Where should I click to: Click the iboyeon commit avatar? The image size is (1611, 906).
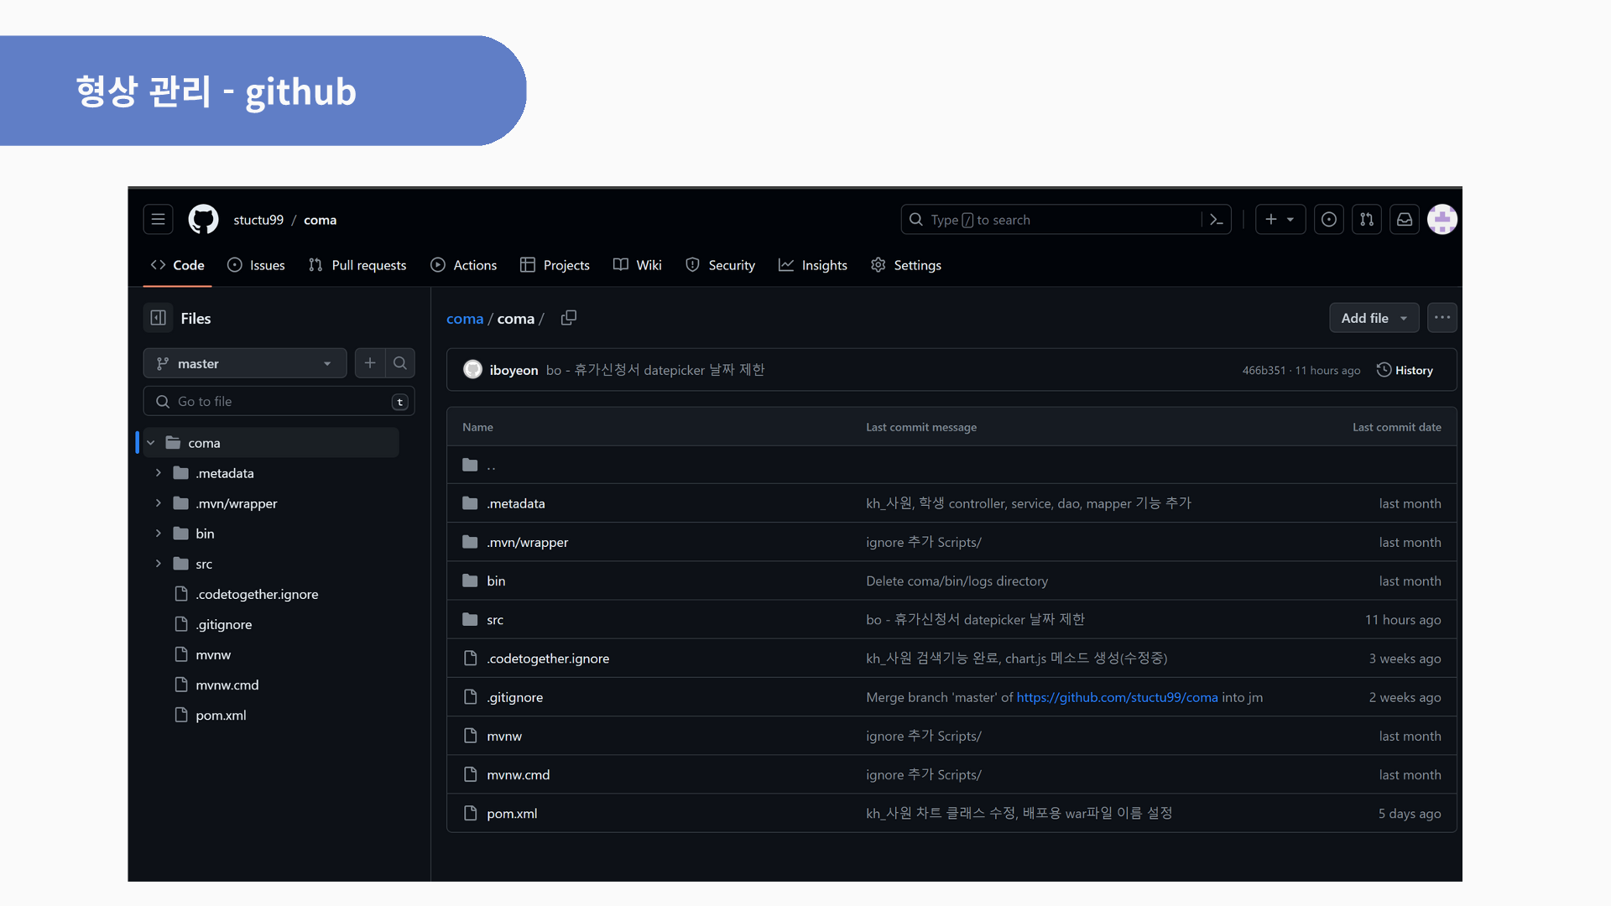(473, 369)
